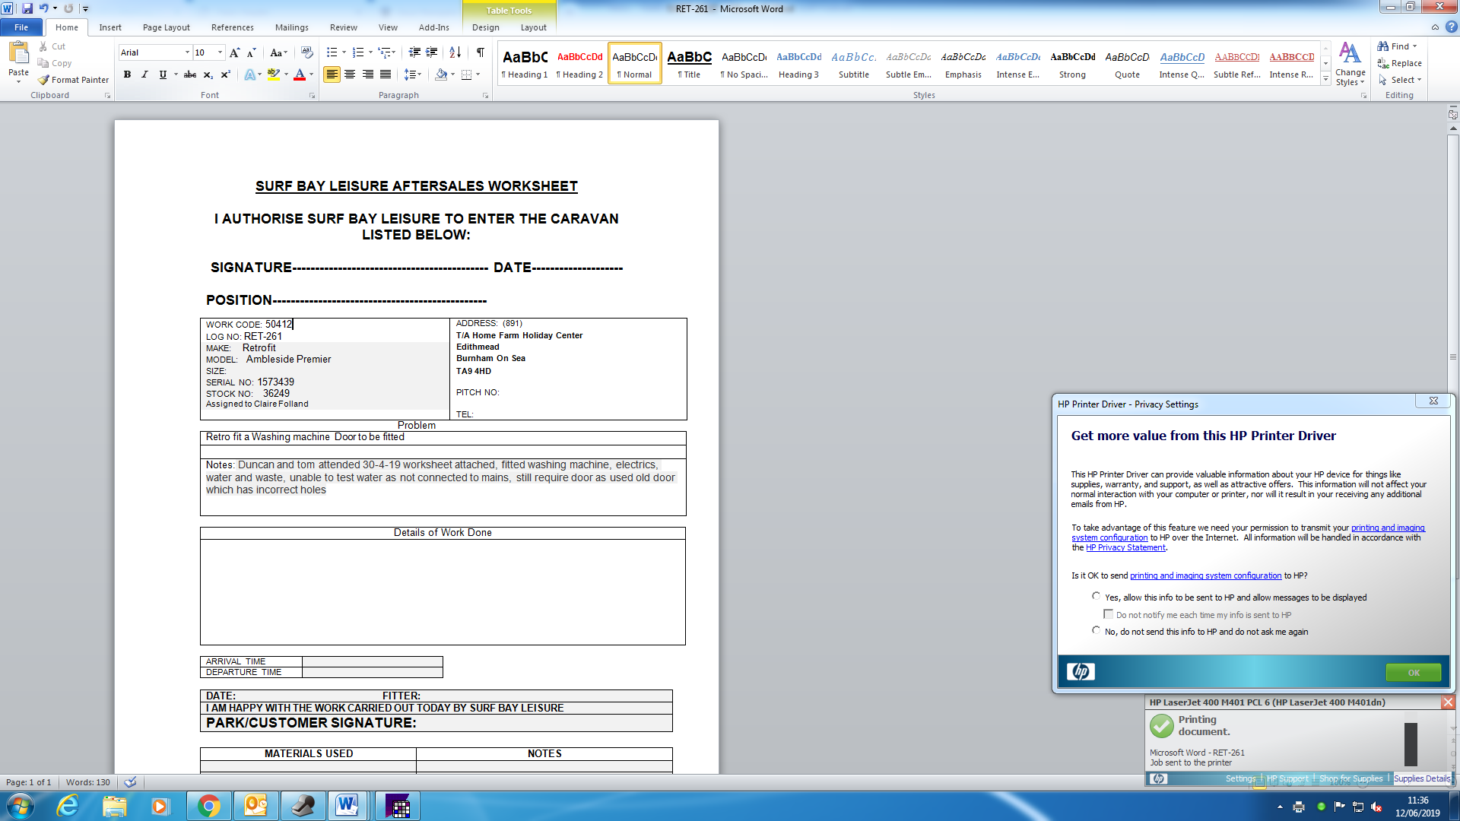Screen dimensions: 1460x821
Task: Switch to the Mailings tab
Action: [x=291, y=27]
